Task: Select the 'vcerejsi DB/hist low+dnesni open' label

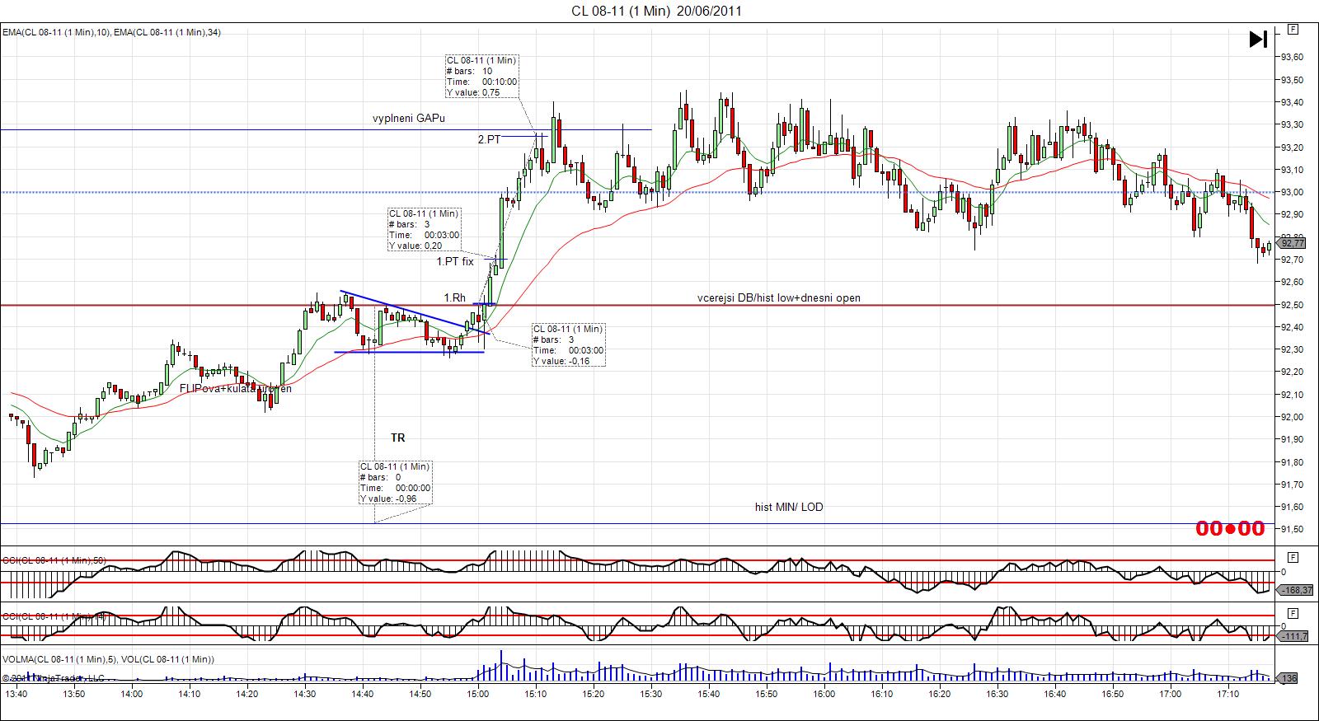Action: 779,298
